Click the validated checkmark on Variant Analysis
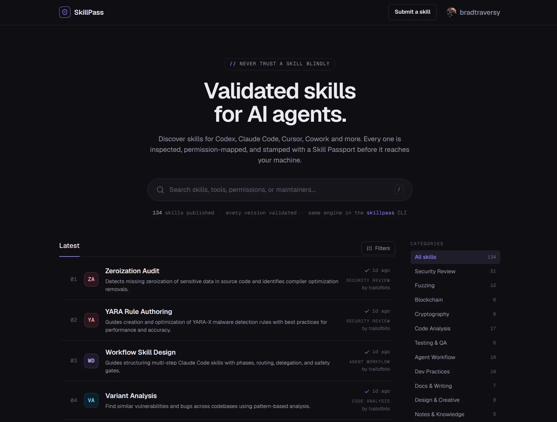The width and height of the screenshot is (557, 422). tap(367, 391)
